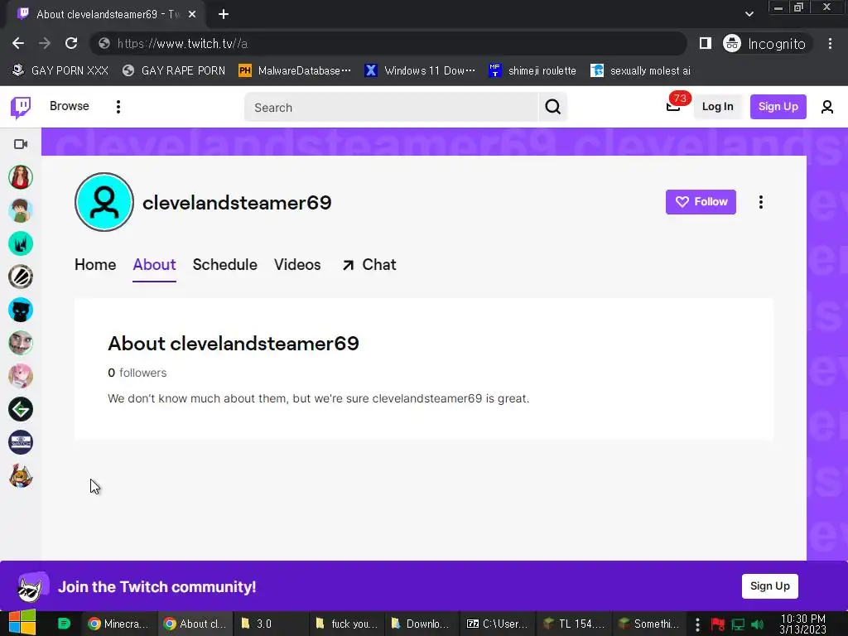Expand system tray overflow dots
Viewport: 848px width, 636px height.
[697, 624]
